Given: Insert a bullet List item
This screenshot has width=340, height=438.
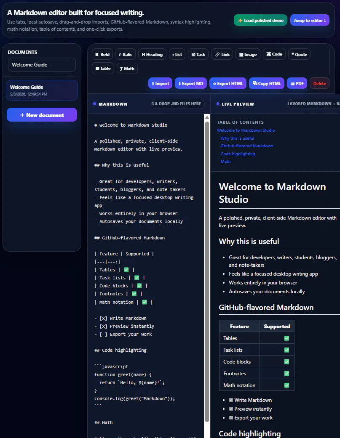Looking at the screenshot, I should (177, 54).
